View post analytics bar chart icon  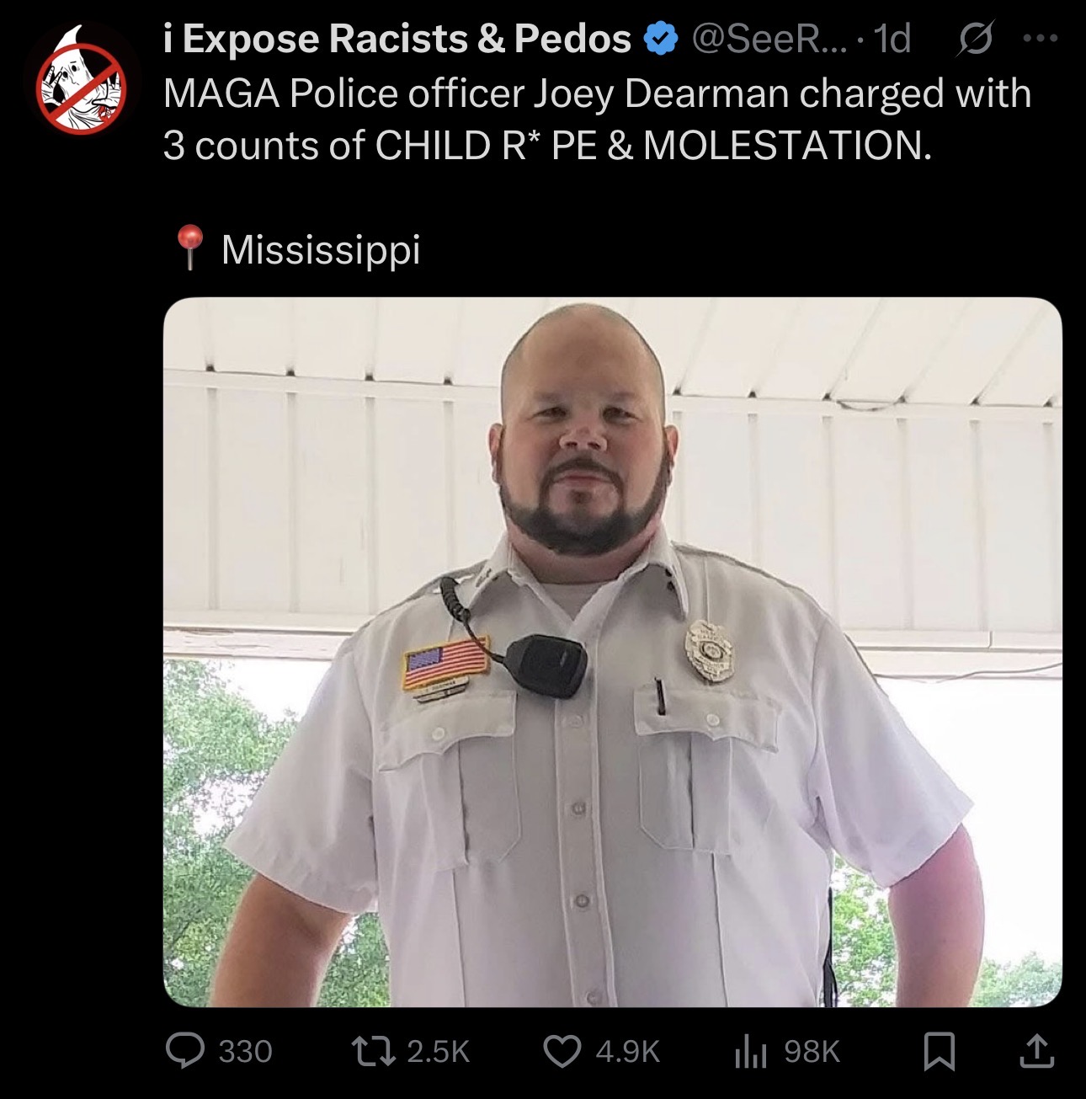(x=749, y=1052)
